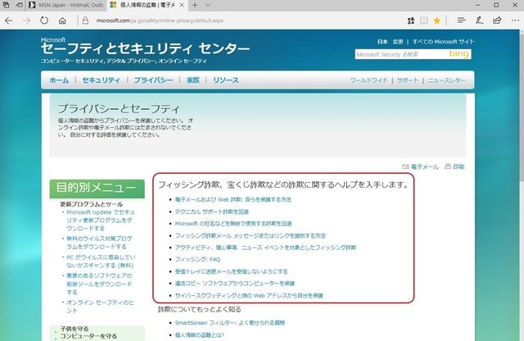Open the Hub lines icon
This screenshot has width=524, height=341.
[x=462, y=20]
